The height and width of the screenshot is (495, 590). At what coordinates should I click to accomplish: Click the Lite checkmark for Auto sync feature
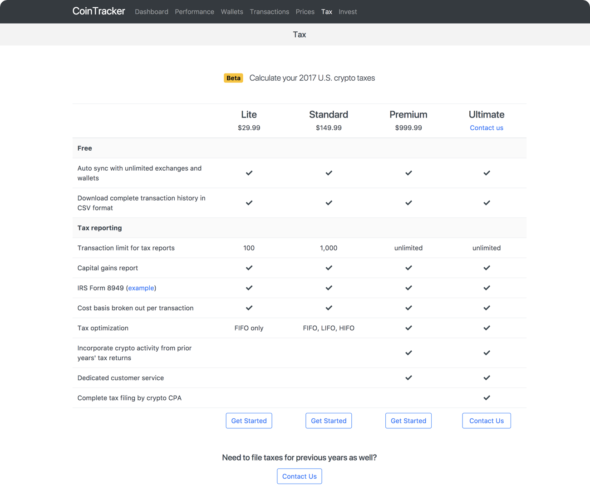click(249, 173)
